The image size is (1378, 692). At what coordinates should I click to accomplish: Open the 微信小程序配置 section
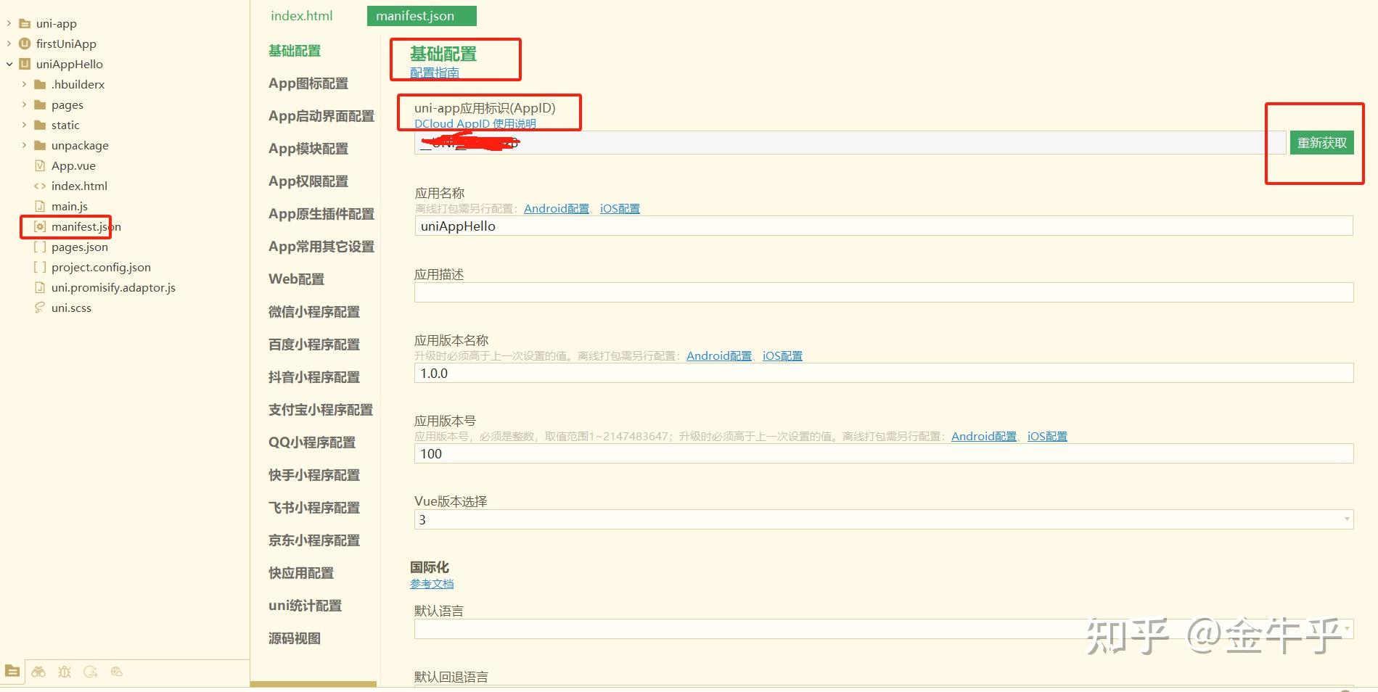tap(313, 311)
